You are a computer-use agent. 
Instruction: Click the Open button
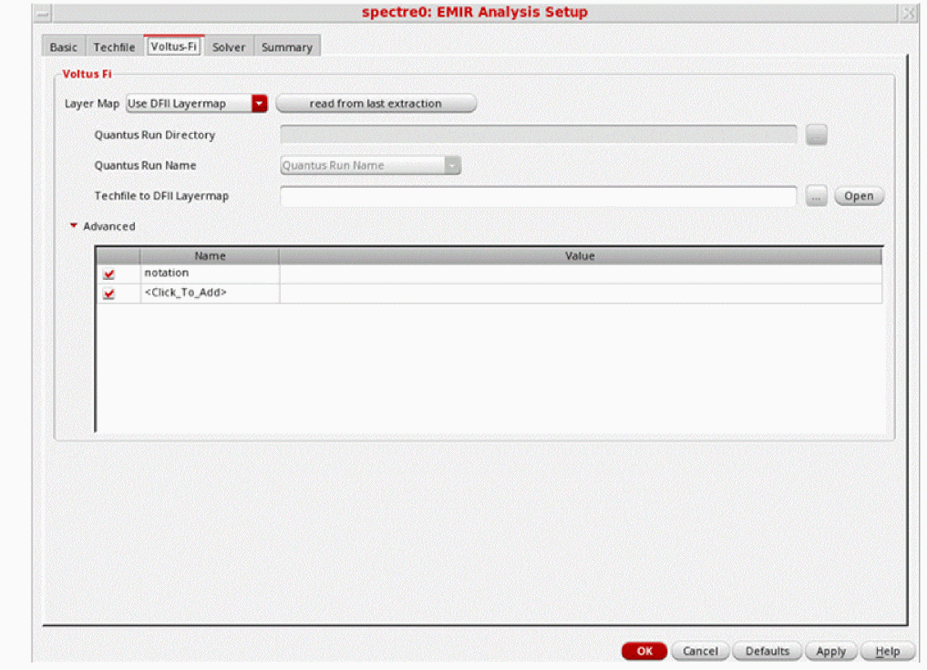pos(859,196)
